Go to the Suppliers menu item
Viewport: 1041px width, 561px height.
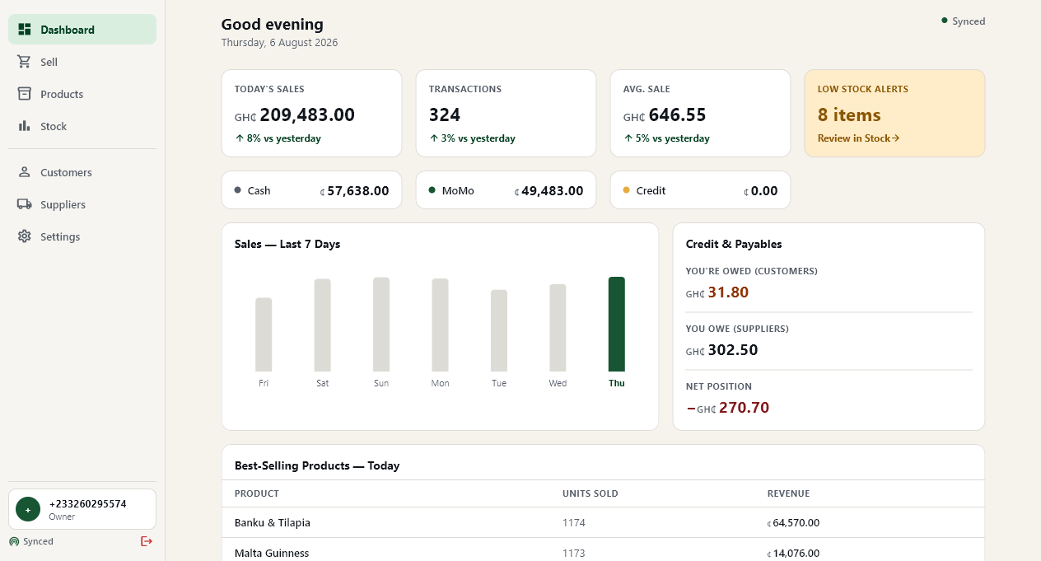82,204
